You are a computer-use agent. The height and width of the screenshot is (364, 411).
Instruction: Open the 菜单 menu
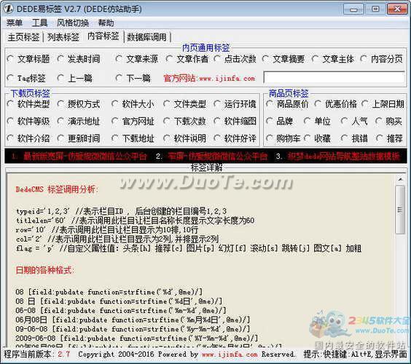15,23
